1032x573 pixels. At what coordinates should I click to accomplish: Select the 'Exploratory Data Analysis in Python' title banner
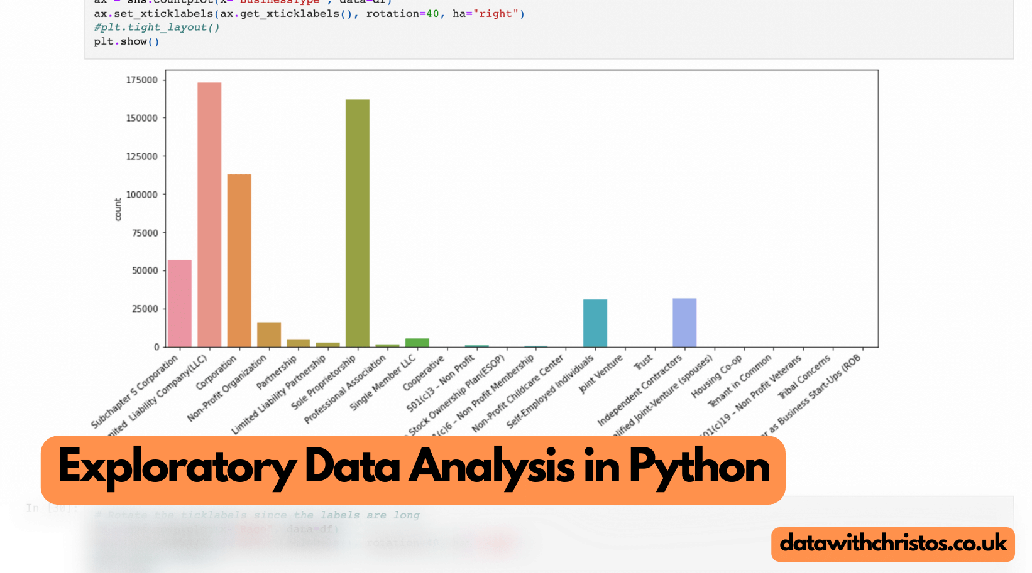414,468
